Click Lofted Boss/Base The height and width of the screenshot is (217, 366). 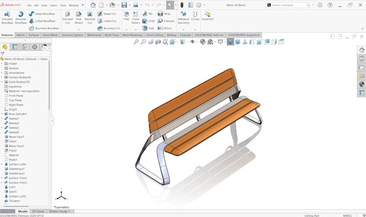[x=42, y=21]
